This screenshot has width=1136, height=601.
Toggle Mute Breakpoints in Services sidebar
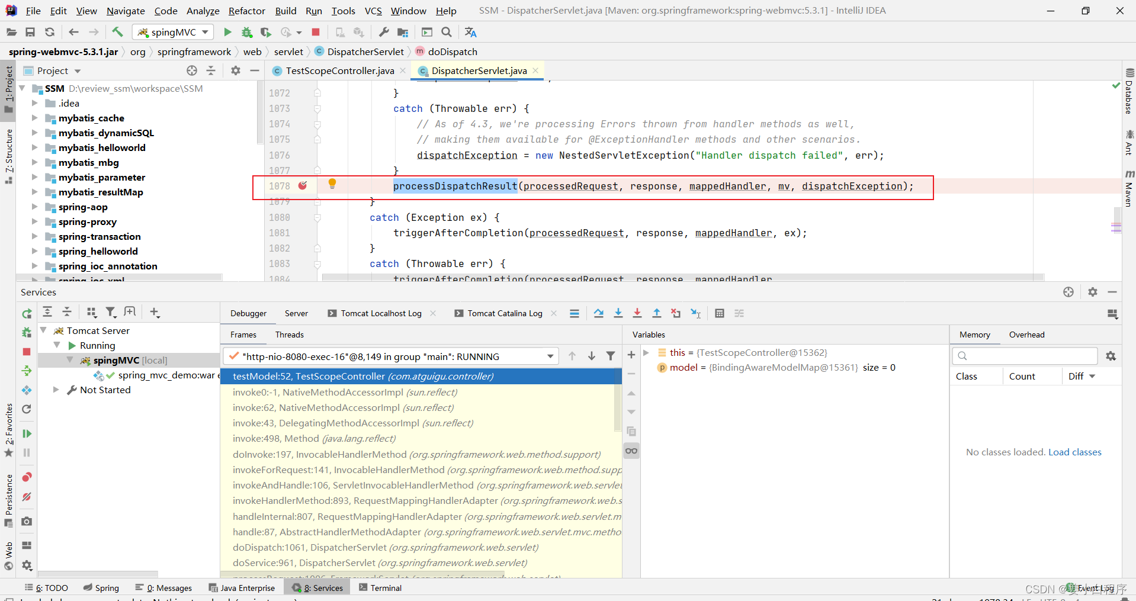27,497
